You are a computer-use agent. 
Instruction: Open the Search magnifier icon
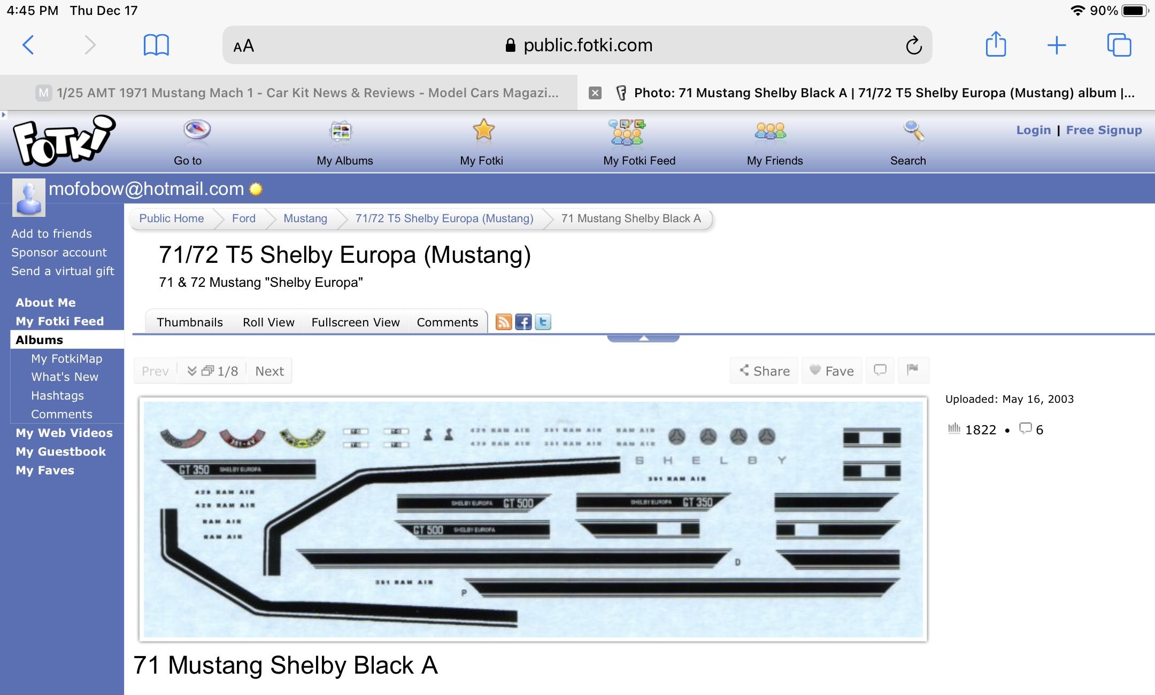pos(913,131)
